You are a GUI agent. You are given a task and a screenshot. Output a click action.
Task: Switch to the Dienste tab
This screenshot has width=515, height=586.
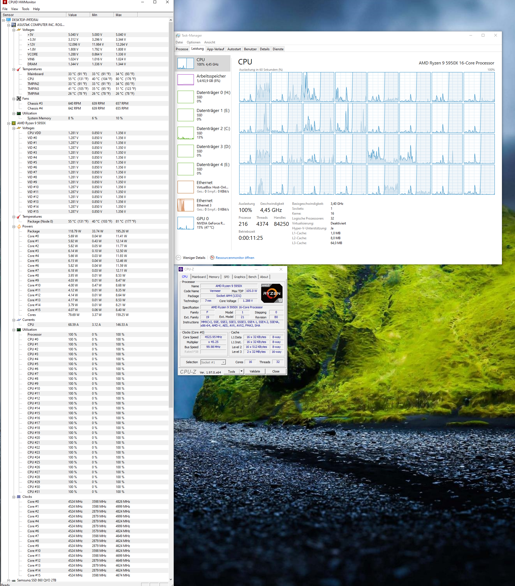coord(278,49)
